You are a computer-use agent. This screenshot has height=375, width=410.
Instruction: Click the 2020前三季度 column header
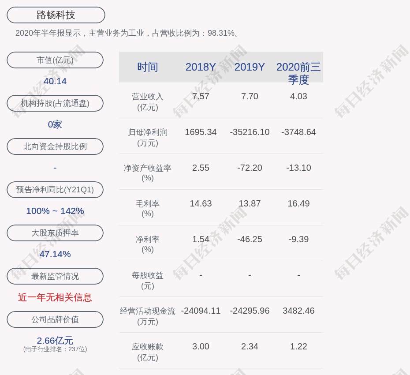pos(298,73)
